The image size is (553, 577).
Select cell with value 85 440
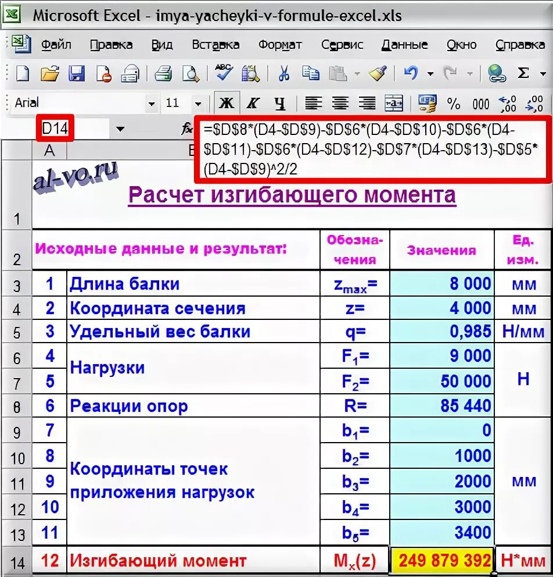click(442, 406)
